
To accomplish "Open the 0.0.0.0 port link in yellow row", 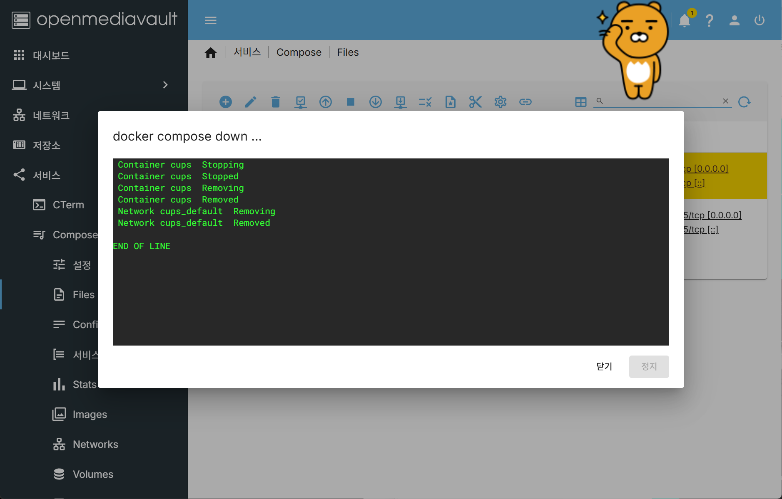I will (x=706, y=168).
